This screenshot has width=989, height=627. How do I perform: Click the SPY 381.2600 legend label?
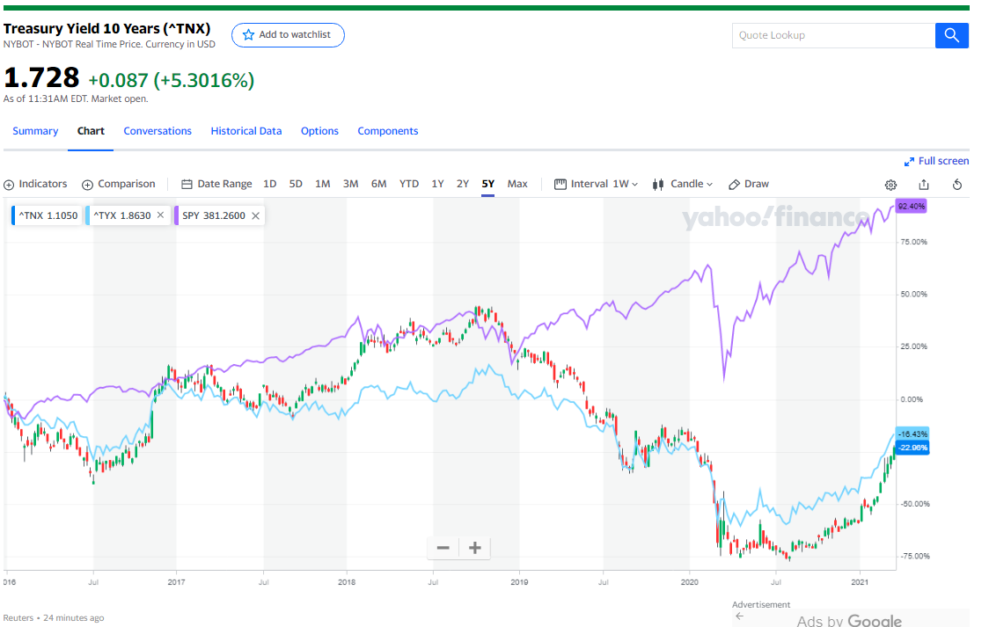(x=214, y=215)
